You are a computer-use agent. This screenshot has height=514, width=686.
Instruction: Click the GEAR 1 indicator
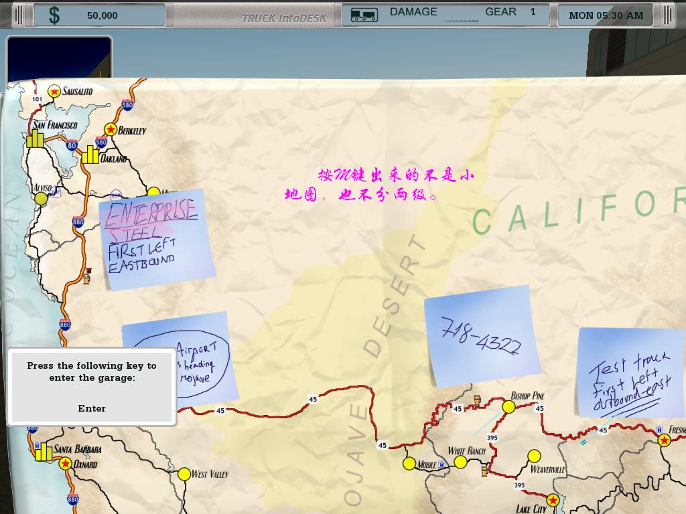[510, 12]
